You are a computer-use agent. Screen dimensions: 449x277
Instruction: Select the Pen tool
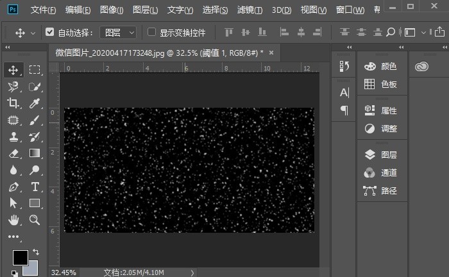(x=13, y=187)
